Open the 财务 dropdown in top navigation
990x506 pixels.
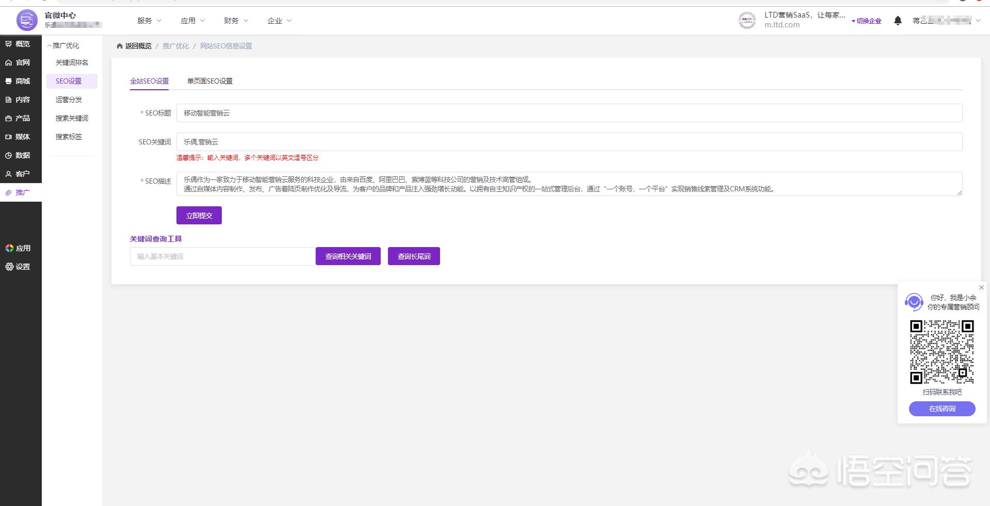click(235, 21)
